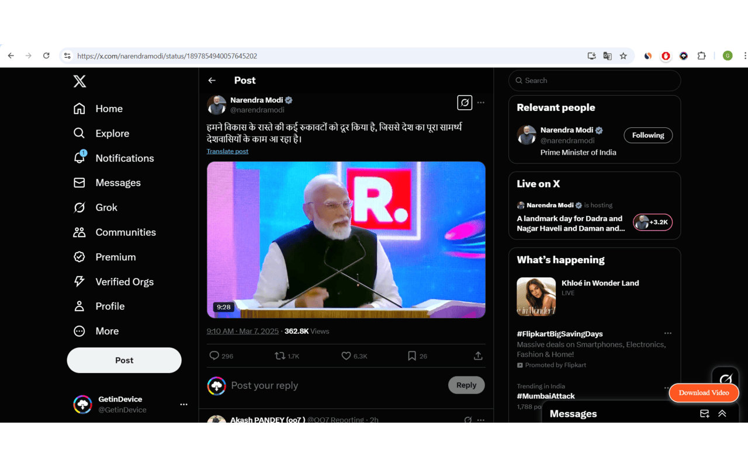The image size is (748, 467).
Task: Open GetinDevice account options menu
Action: pyautogui.click(x=183, y=405)
